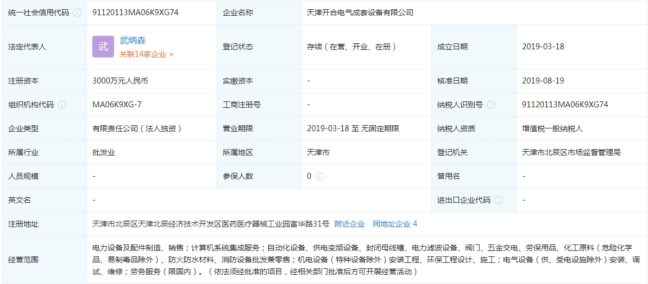This screenshot has height=284, width=648.
Task: Click the purple 武 avatar badge
Action: 103,47
